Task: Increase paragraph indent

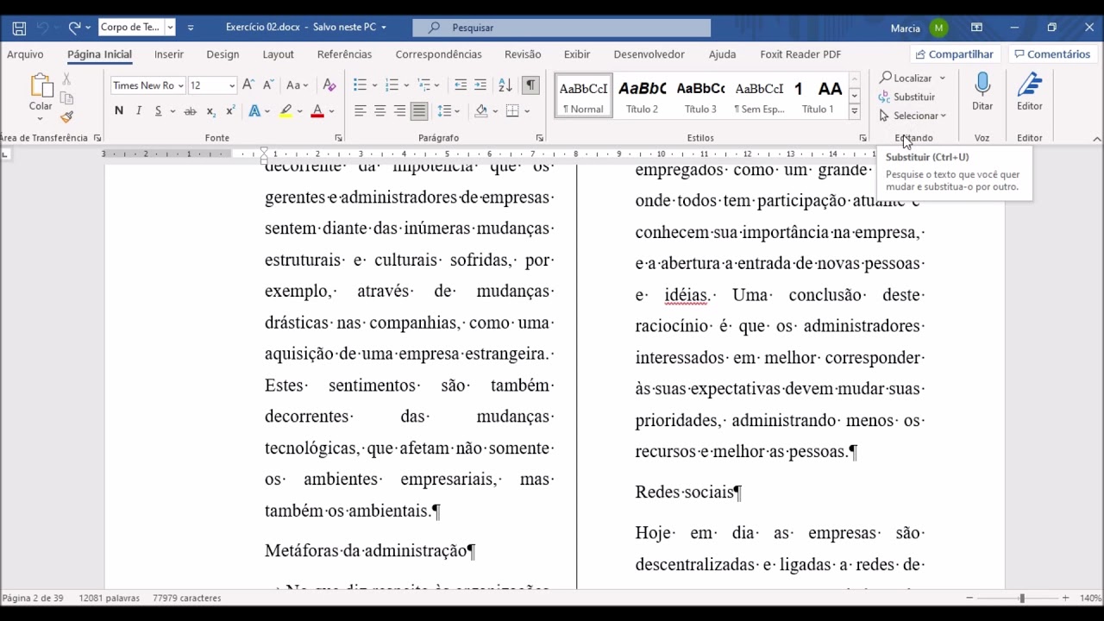Action: pos(480,85)
